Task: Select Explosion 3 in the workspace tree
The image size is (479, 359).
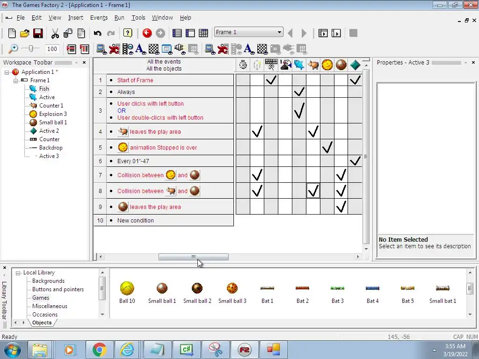Action: (53, 114)
